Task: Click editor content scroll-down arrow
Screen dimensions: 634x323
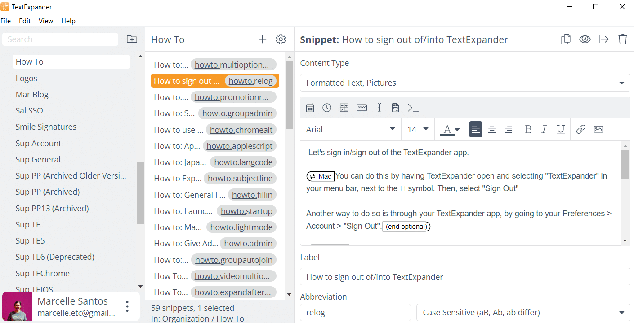Action: (x=625, y=241)
